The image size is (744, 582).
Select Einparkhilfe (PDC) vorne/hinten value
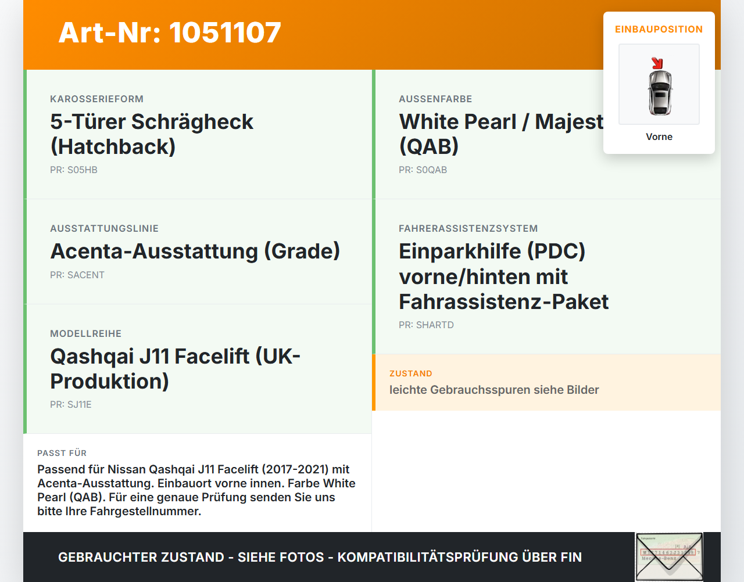coord(504,276)
